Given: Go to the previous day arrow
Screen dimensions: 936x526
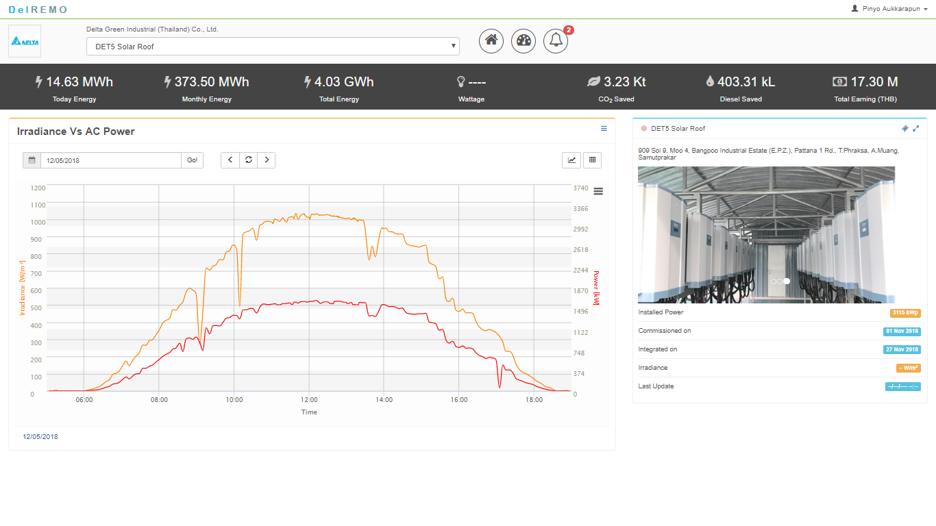Looking at the screenshot, I should click(230, 160).
